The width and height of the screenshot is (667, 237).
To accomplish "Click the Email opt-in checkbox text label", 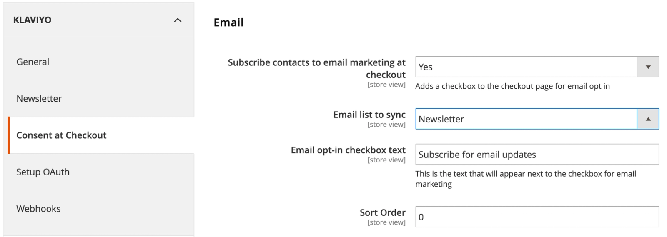I will pos(348,150).
